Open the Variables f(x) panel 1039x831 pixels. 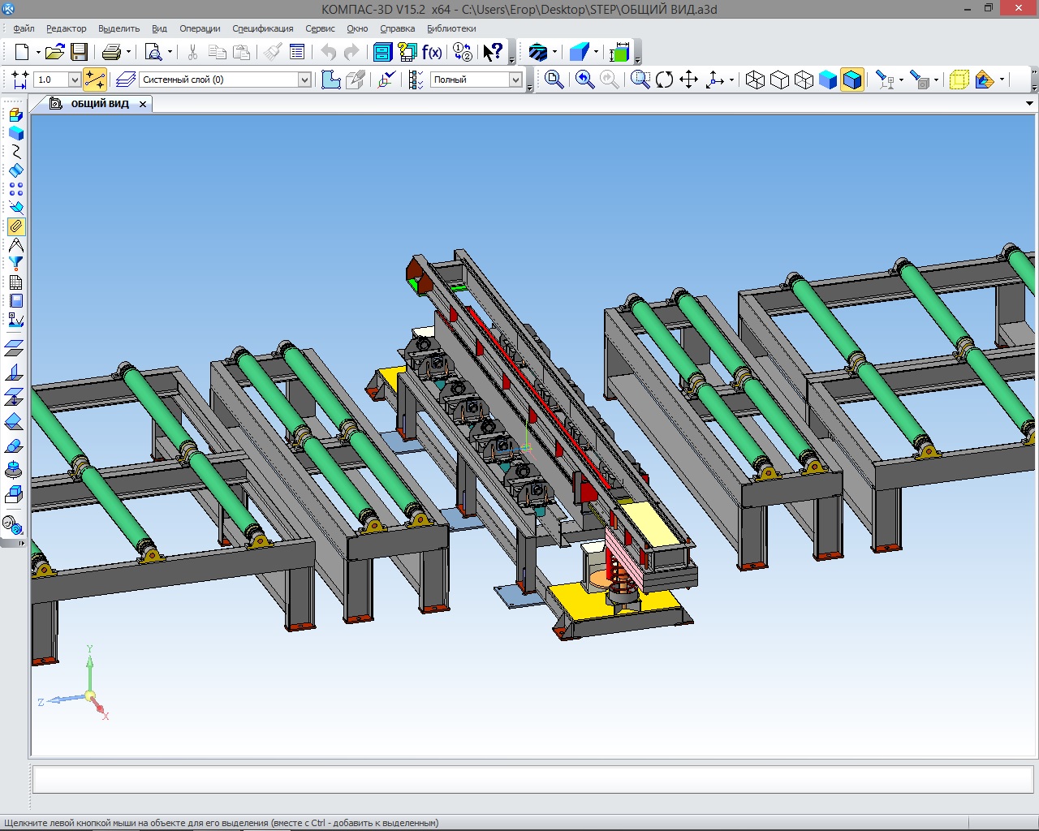pyautogui.click(x=432, y=53)
